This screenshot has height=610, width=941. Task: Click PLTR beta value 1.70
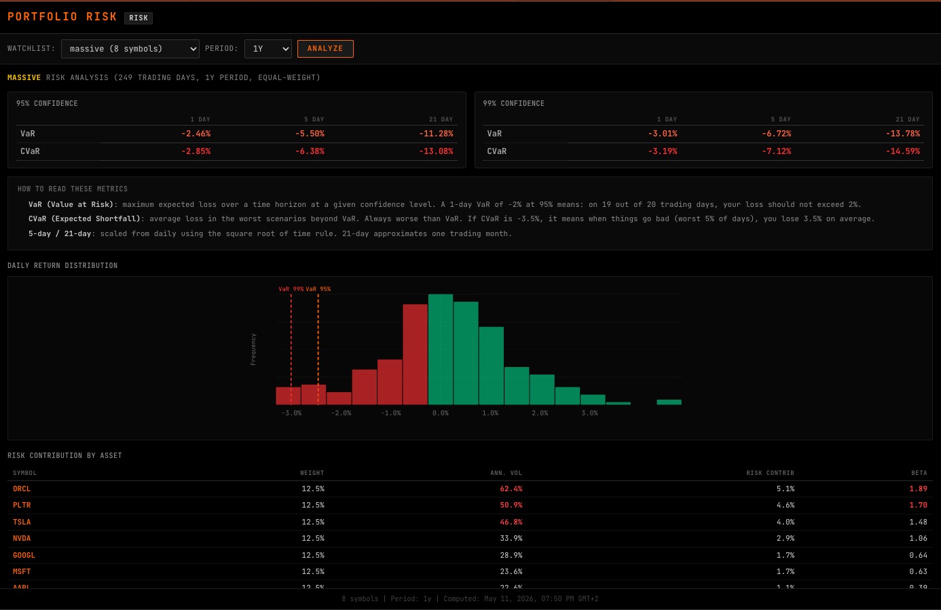919,506
